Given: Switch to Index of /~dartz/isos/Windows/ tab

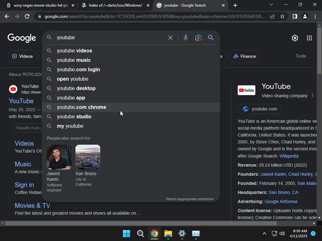Looking at the screenshot, I should (115, 5).
